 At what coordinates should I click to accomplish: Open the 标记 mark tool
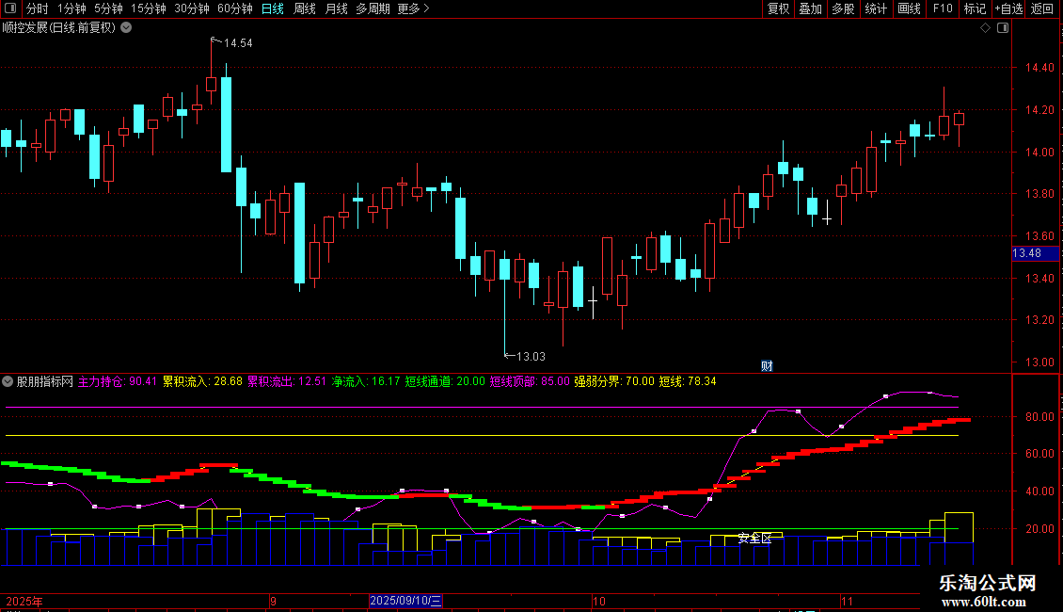pyautogui.click(x=975, y=8)
